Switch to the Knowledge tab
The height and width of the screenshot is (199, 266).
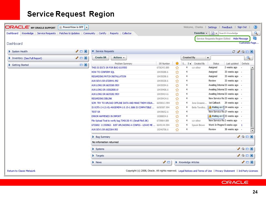click(x=28, y=33)
